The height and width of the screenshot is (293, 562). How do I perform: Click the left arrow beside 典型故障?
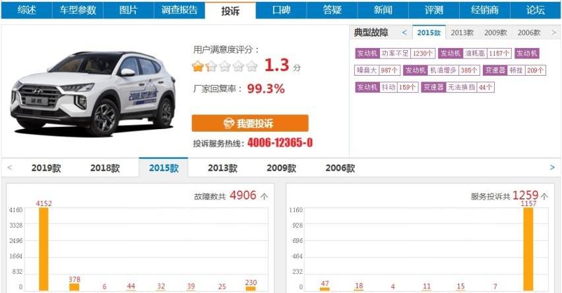coord(404,32)
